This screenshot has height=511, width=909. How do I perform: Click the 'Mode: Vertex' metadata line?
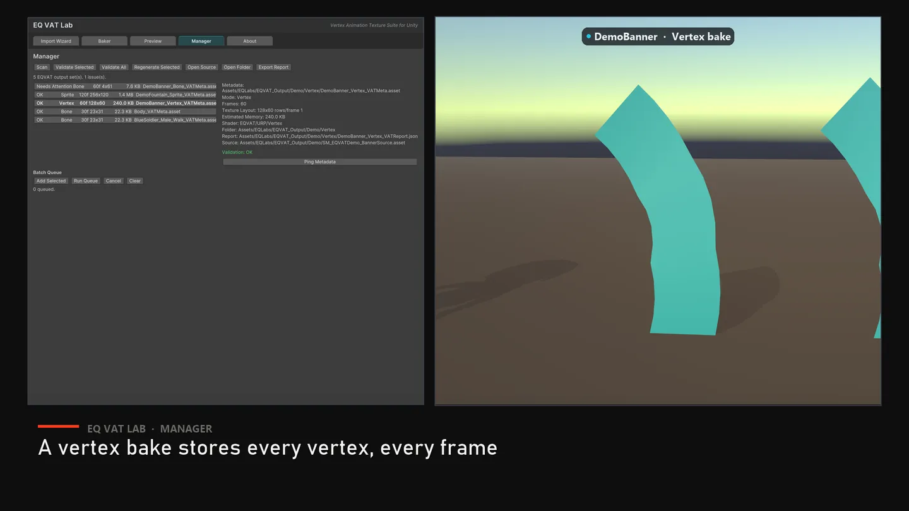(237, 98)
